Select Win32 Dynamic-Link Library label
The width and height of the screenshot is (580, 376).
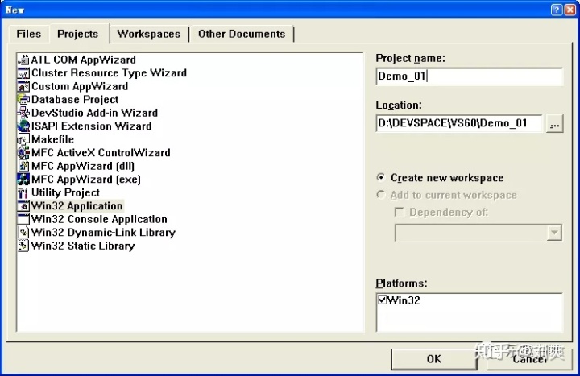coord(104,233)
